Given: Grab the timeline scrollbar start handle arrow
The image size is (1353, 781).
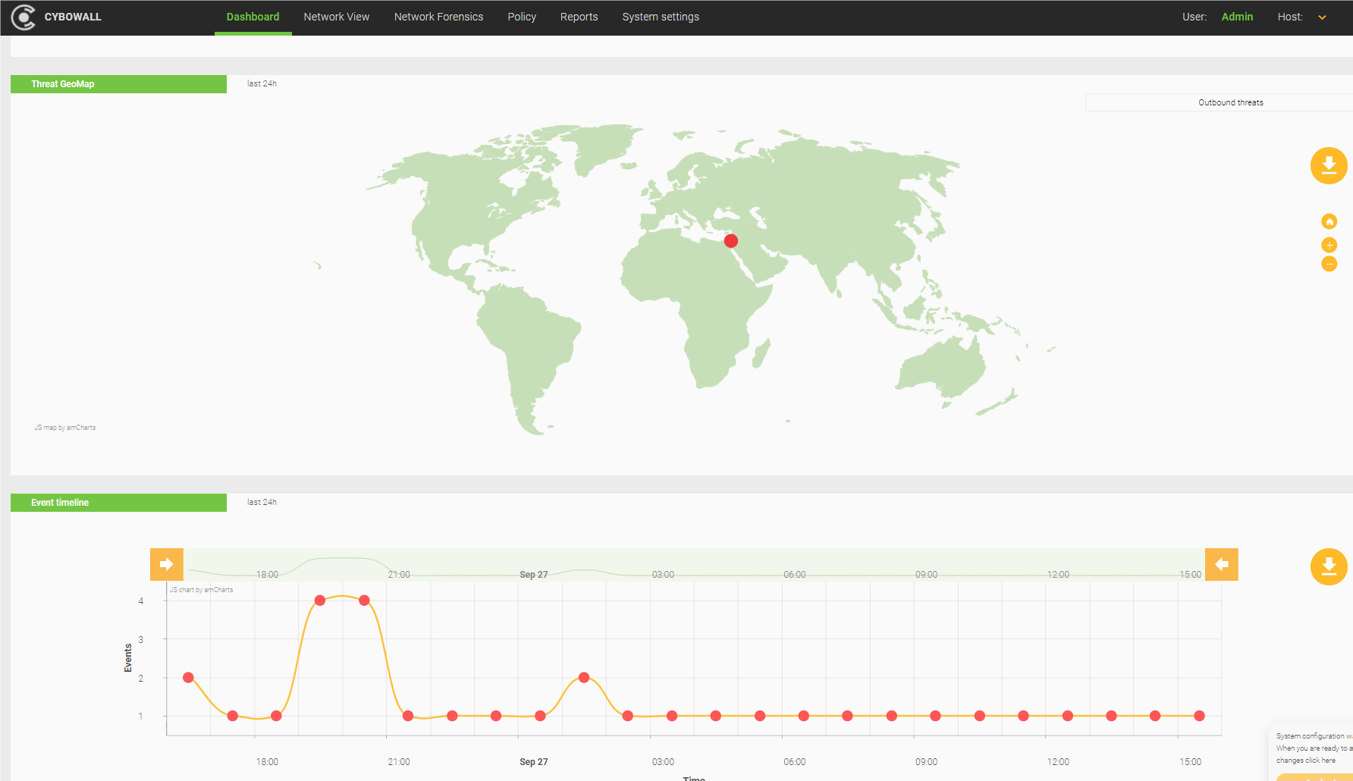Looking at the screenshot, I should point(167,564).
